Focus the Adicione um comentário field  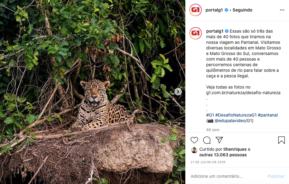coord(227,176)
